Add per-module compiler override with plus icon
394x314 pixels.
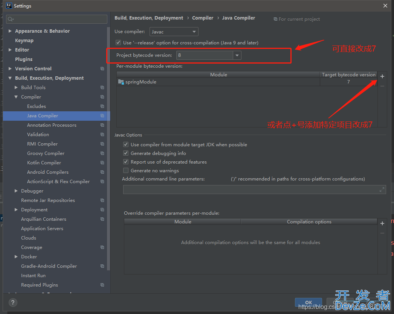(382, 223)
